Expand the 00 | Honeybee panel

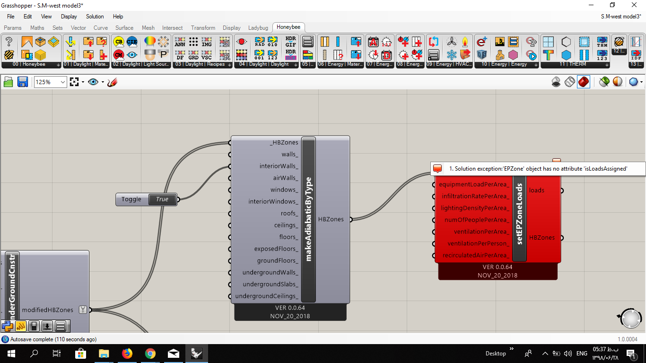(32, 64)
